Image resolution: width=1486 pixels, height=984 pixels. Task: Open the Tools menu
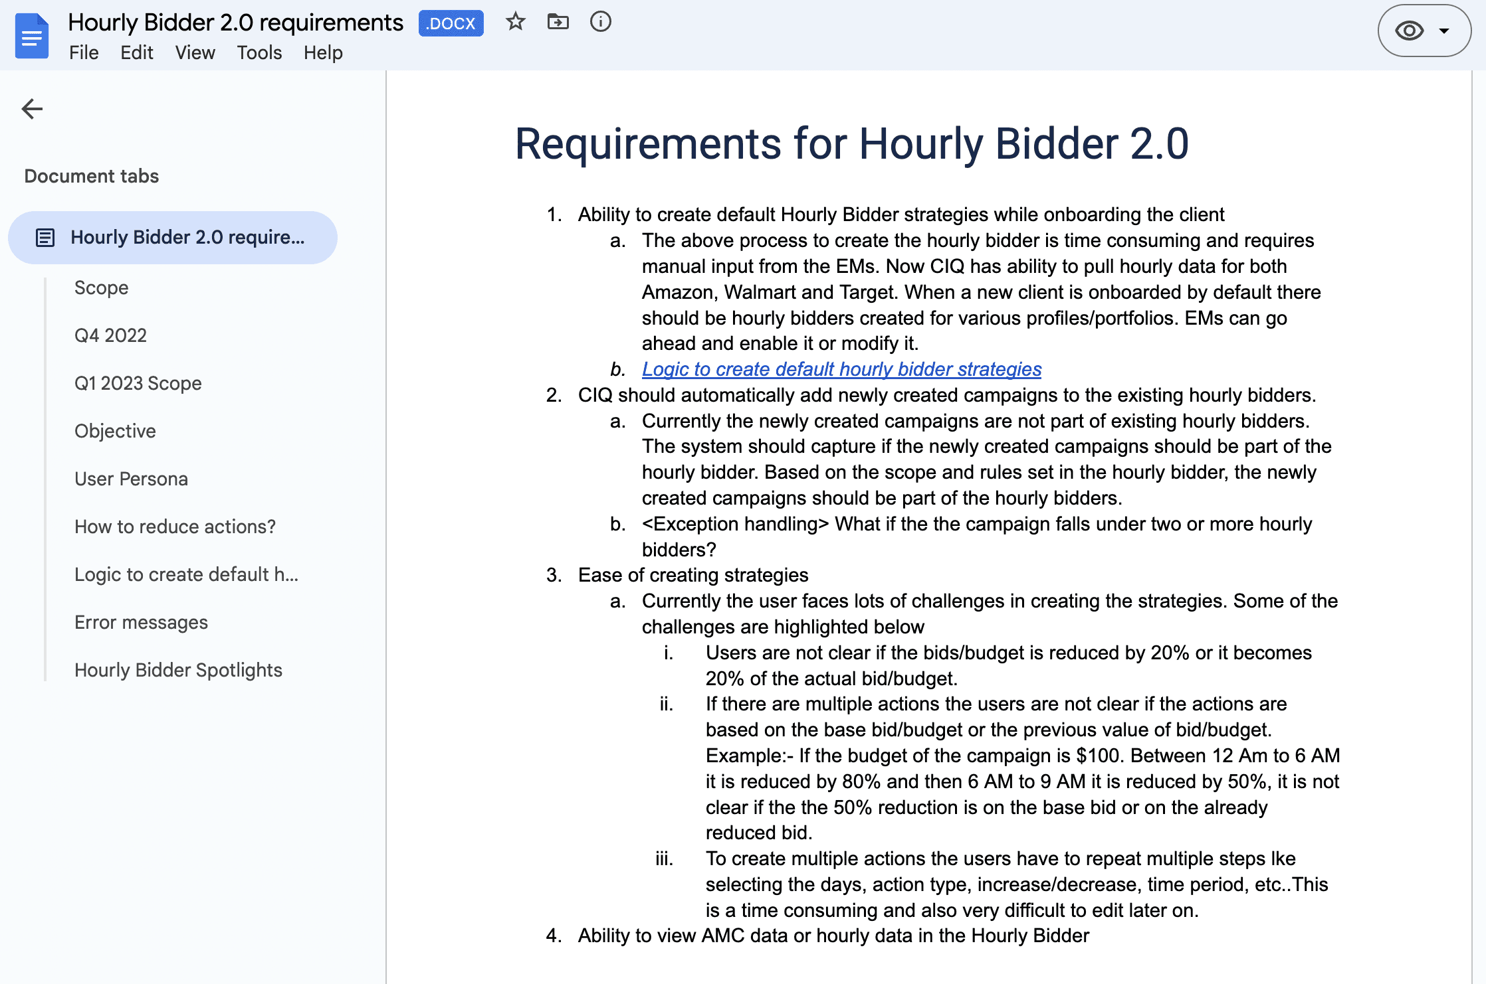tap(259, 52)
